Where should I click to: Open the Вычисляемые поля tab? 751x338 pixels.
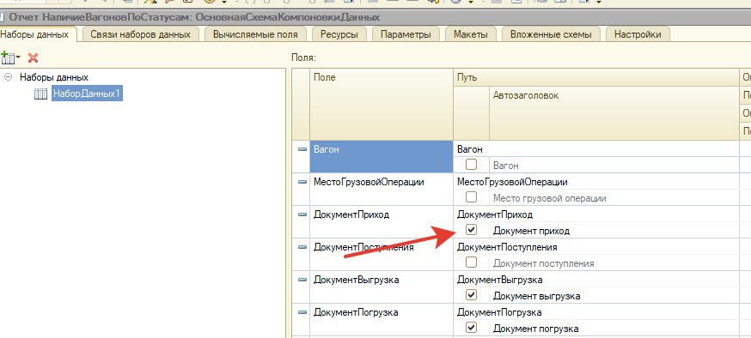click(255, 34)
